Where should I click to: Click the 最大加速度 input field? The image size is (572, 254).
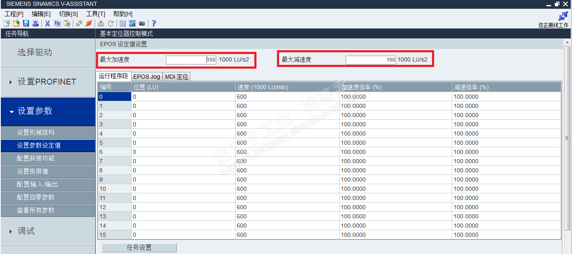tap(191, 60)
